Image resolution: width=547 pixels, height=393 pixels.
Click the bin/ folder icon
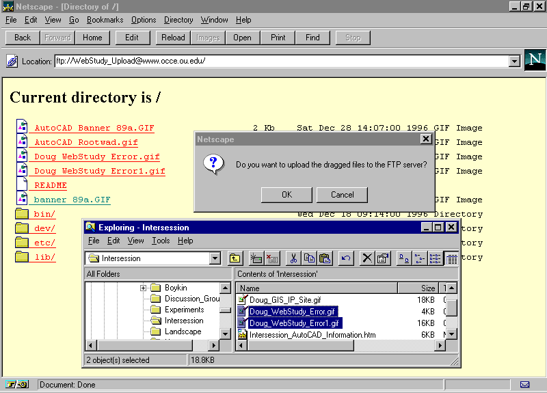pos(22,213)
